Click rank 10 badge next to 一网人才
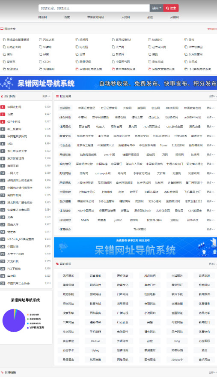The image size is (217, 378). pos(3,173)
